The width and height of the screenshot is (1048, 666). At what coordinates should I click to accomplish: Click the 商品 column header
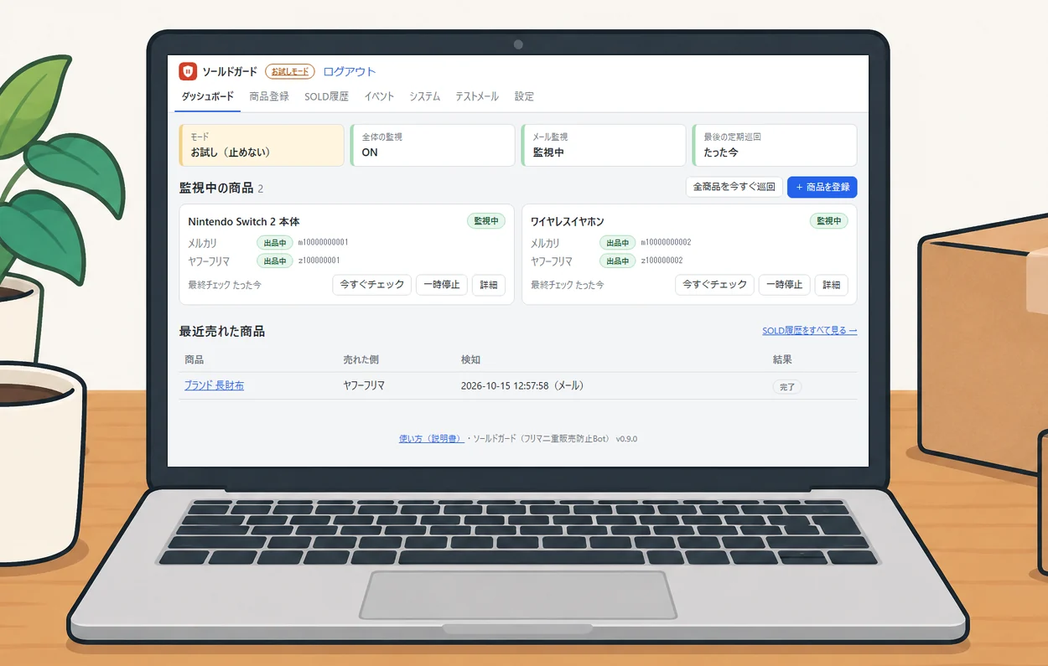point(195,359)
